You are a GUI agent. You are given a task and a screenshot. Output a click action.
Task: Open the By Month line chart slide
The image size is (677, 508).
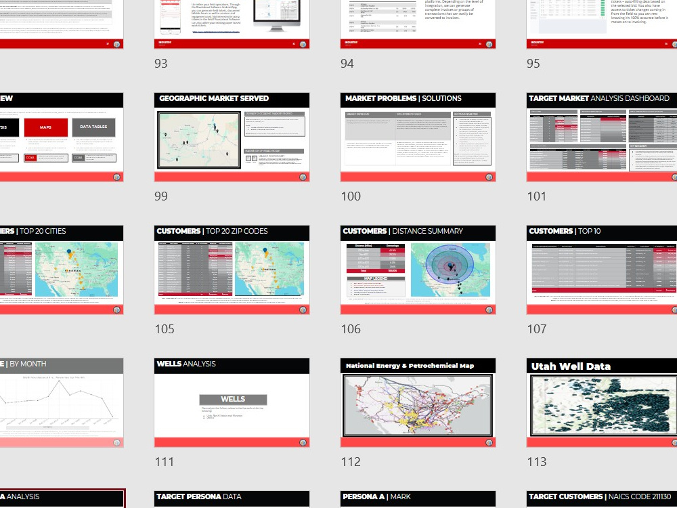[62, 402]
